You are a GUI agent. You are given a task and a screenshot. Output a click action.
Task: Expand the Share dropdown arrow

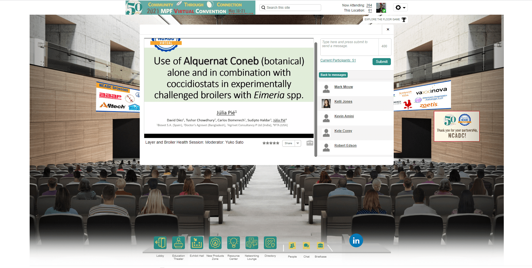(298, 143)
